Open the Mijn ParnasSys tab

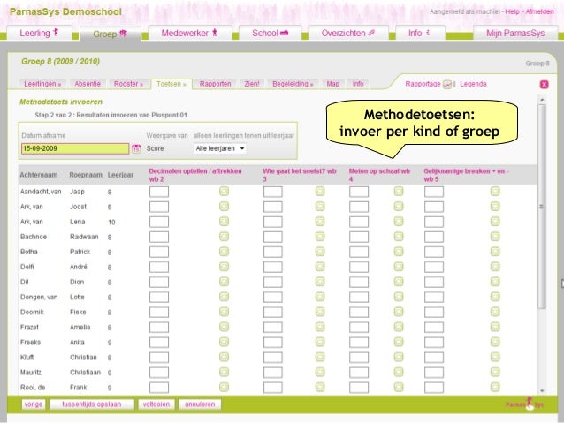(x=515, y=33)
